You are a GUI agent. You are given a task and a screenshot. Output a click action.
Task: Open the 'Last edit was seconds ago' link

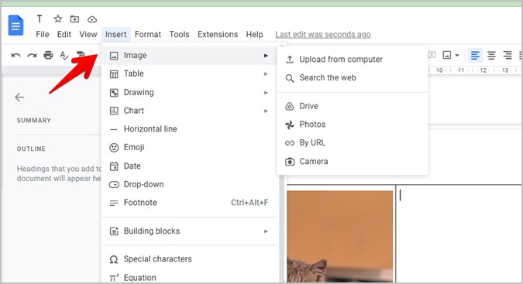click(x=323, y=34)
